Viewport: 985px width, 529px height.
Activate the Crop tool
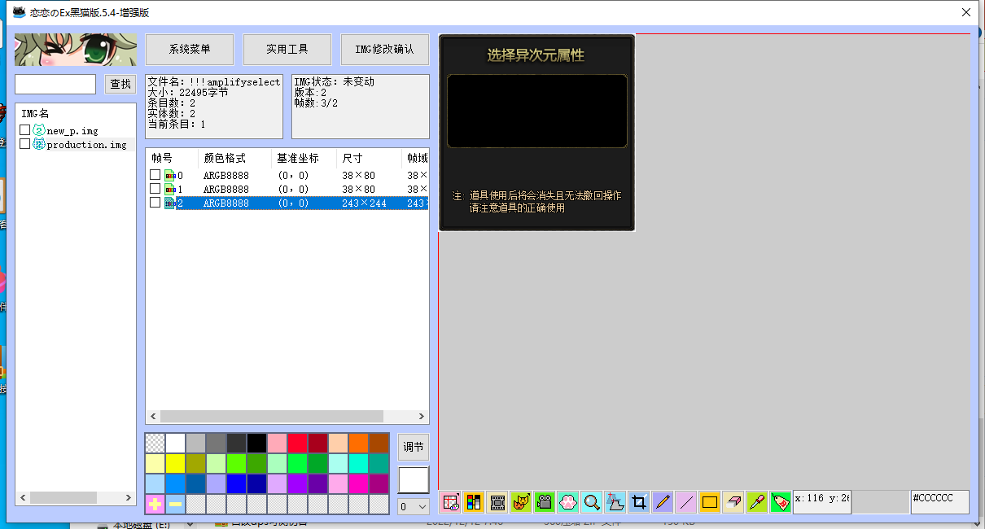[638, 502]
